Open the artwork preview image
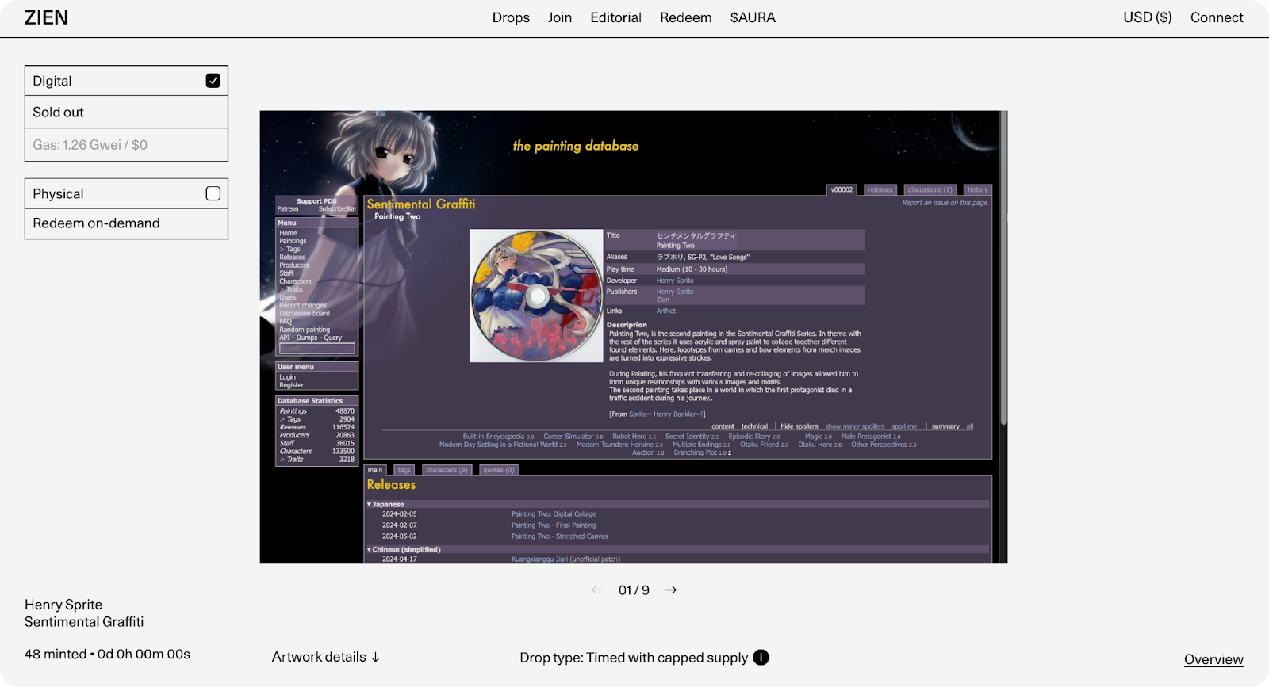Screen dimensions: 1269x687 [x=634, y=337]
